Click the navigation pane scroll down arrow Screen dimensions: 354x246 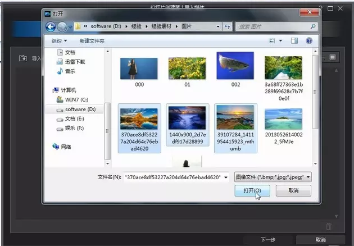point(108,163)
